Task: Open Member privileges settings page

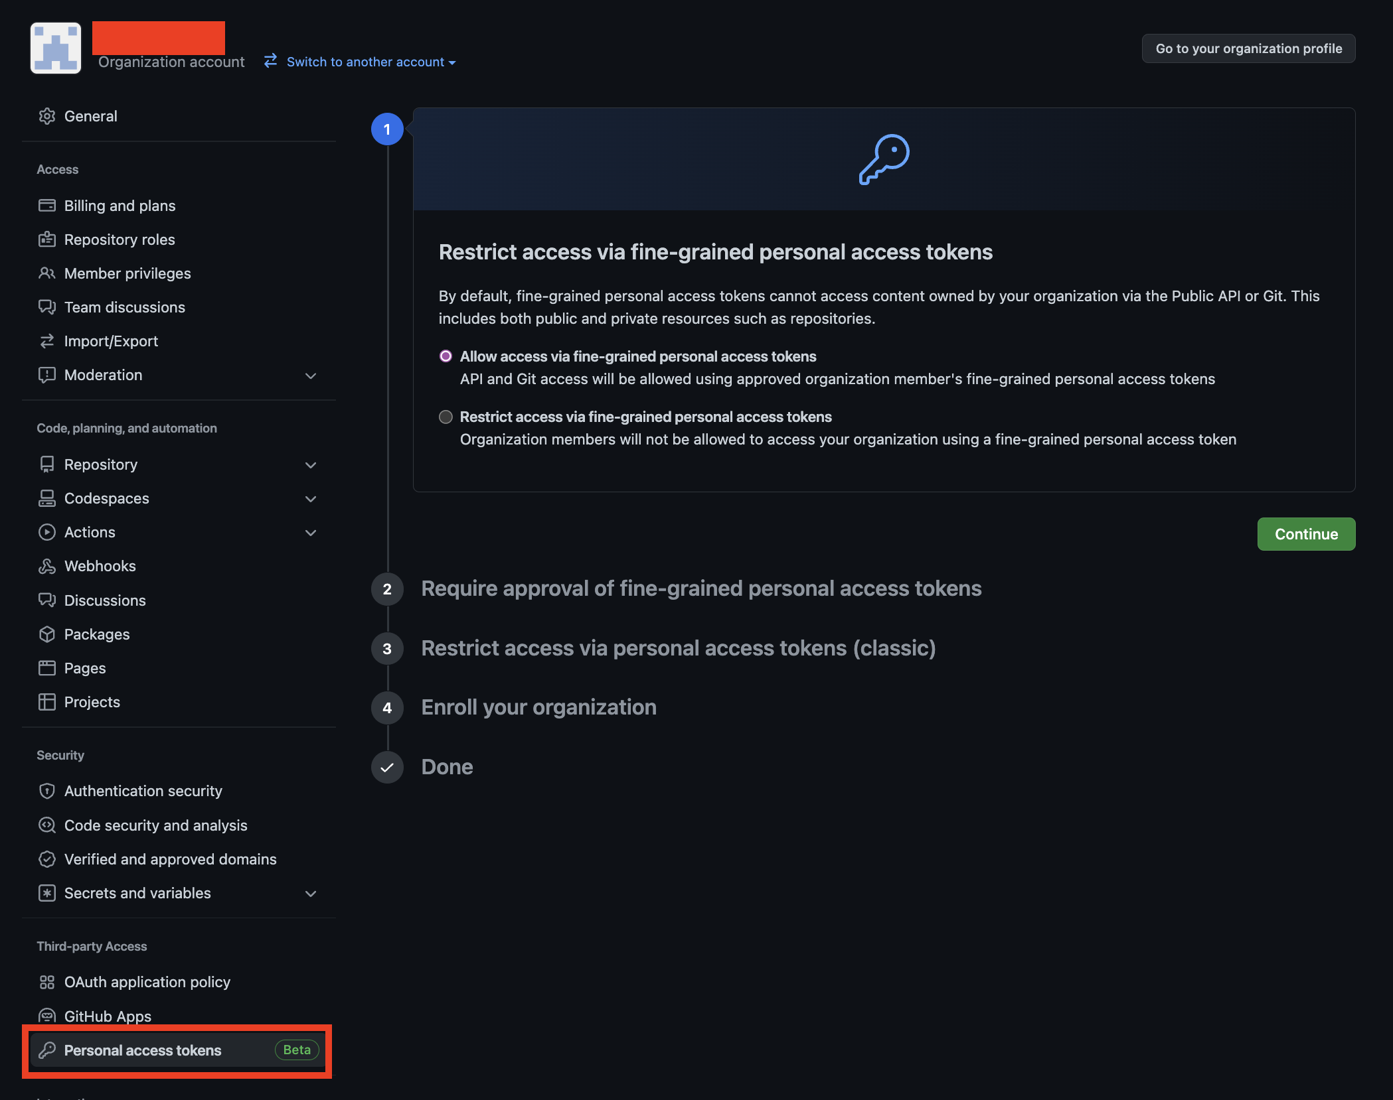Action: coord(127,273)
